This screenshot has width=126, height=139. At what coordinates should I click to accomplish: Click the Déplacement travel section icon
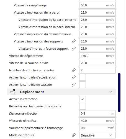[12, 92]
